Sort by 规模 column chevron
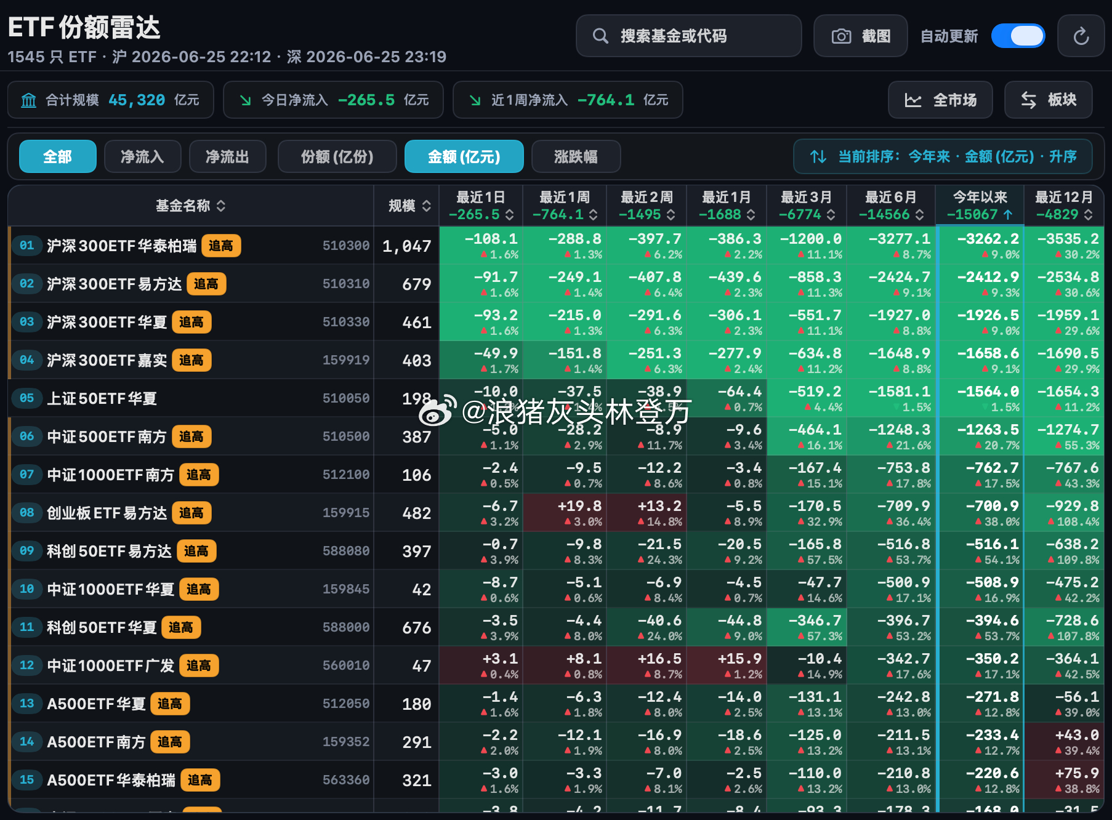Image resolution: width=1112 pixels, height=820 pixels. tap(426, 206)
